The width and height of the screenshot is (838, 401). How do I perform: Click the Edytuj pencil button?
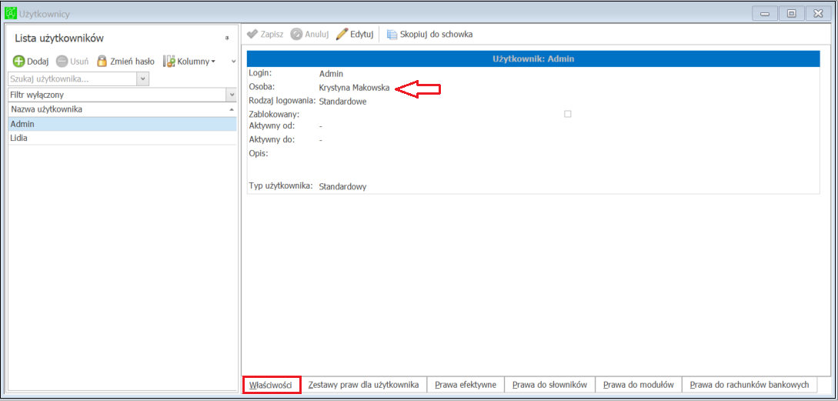(354, 34)
